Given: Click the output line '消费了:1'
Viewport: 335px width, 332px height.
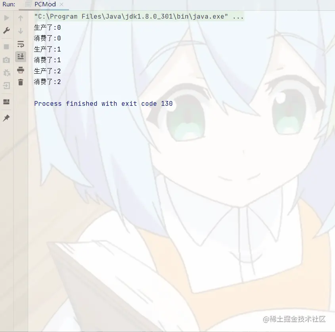Looking at the screenshot, I should 47,60.
